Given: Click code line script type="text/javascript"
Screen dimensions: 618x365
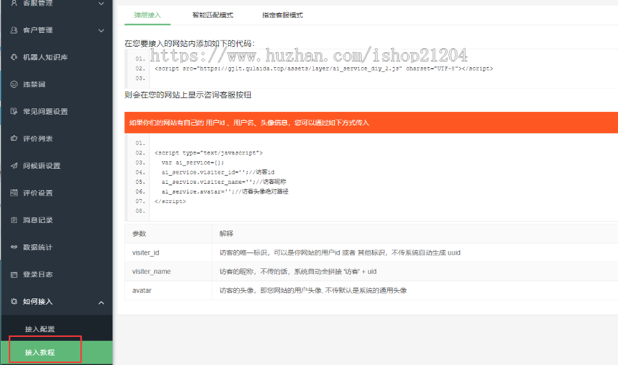Looking at the screenshot, I should coord(209,153).
